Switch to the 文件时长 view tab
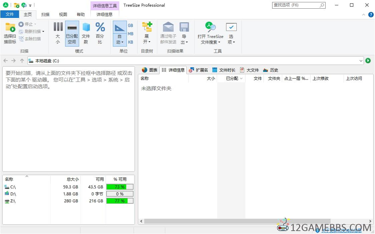 click(224, 70)
